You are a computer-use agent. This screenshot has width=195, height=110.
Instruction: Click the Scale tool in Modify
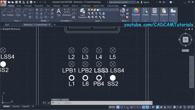(x=41, y=17)
